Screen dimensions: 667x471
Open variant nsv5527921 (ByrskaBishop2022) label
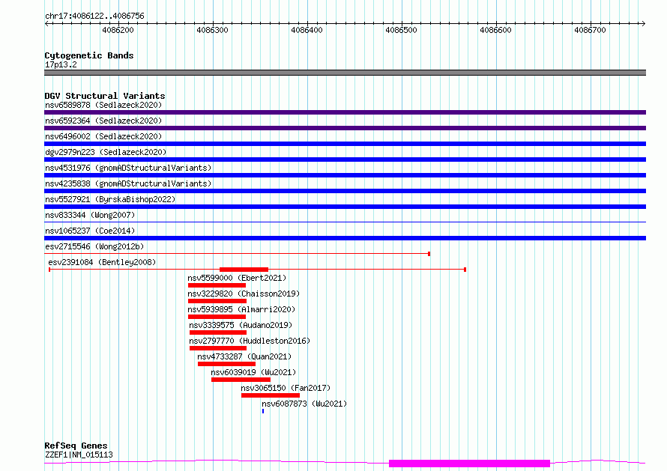[x=110, y=199]
